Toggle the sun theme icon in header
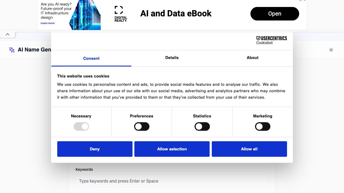Screen dimensions: 344x193 pos(331,50)
